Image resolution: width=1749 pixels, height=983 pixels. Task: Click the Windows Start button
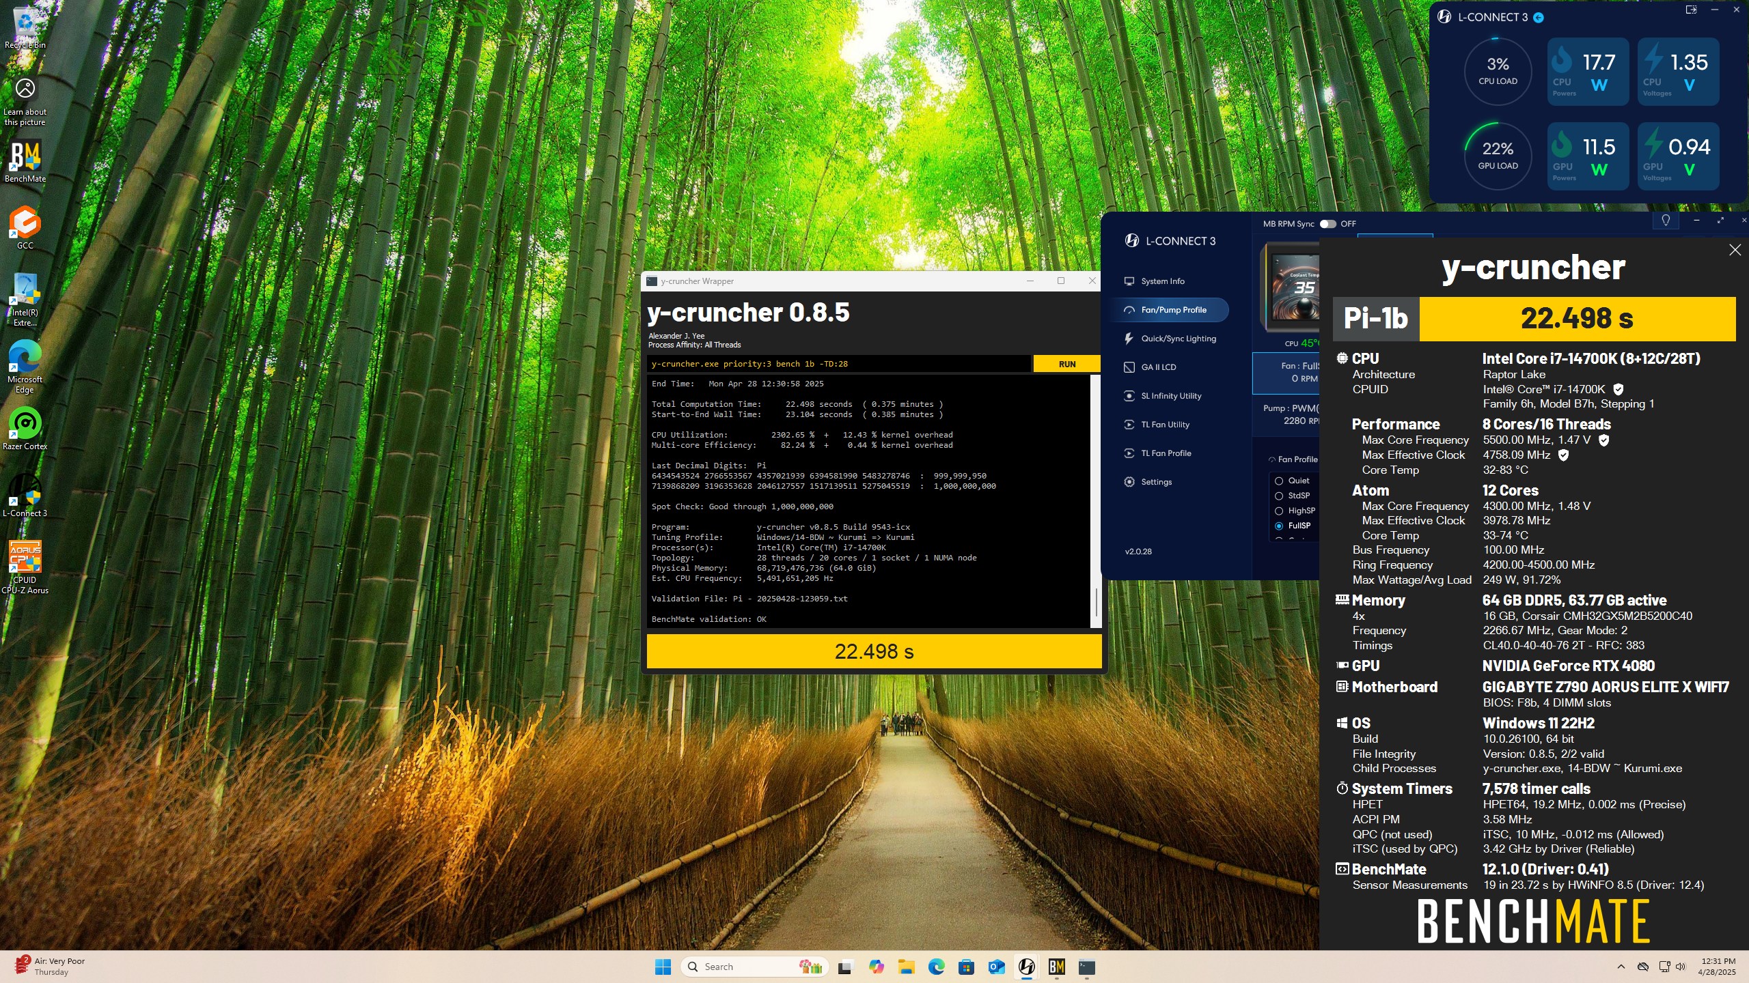coord(663,967)
